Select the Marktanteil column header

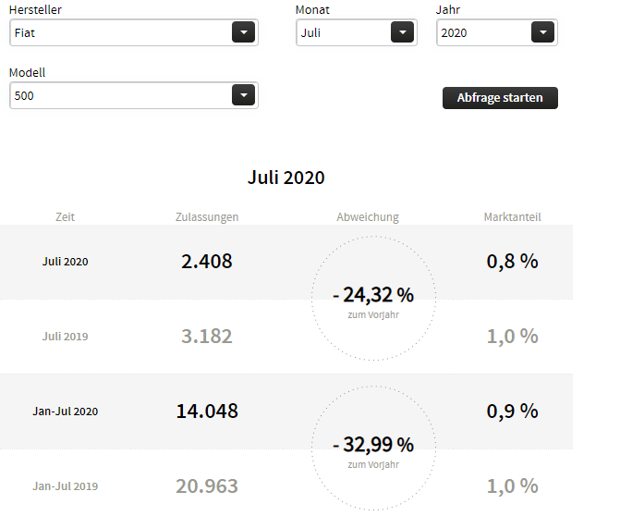coord(512,217)
